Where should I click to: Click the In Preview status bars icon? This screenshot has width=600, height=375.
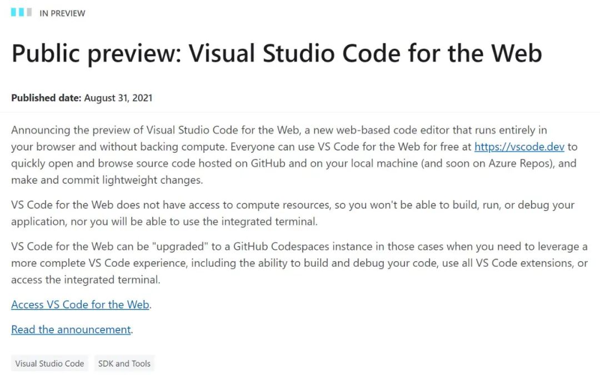[21, 12]
